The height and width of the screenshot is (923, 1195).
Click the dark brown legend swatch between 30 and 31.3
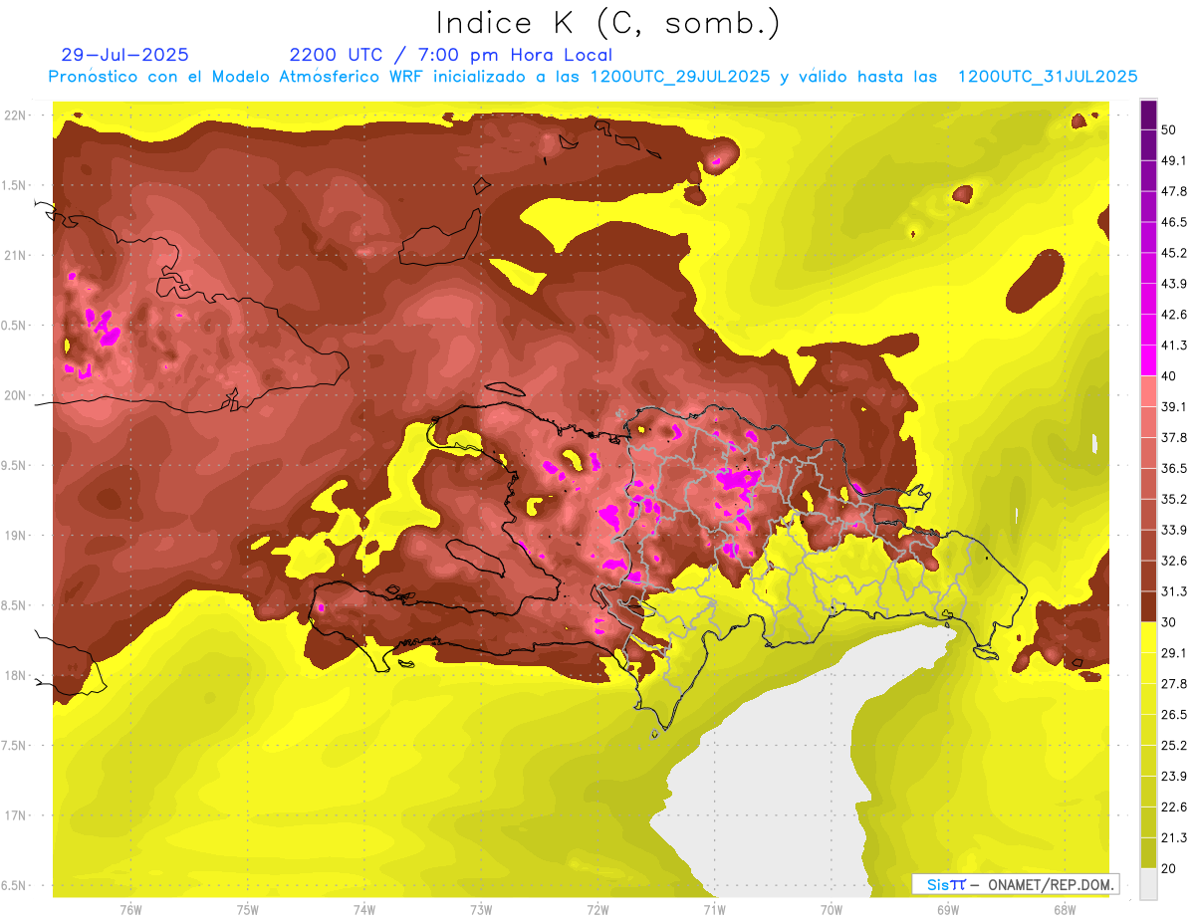point(1148,607)
